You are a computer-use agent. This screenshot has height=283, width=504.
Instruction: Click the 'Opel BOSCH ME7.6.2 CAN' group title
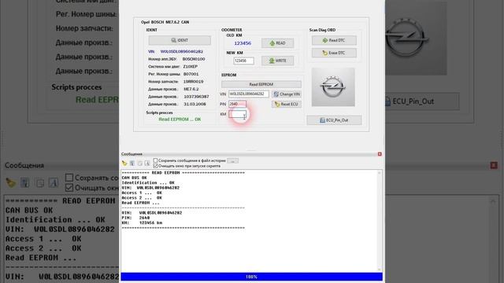click(165, 22)
